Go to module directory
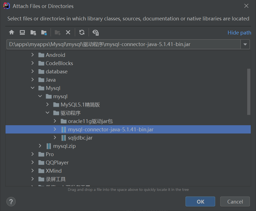Image resolution: width=256 pixels, height=211 pixels. 44,33
